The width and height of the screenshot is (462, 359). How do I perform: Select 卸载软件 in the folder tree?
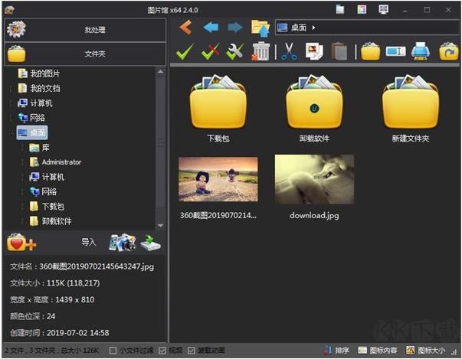point(51,221)
